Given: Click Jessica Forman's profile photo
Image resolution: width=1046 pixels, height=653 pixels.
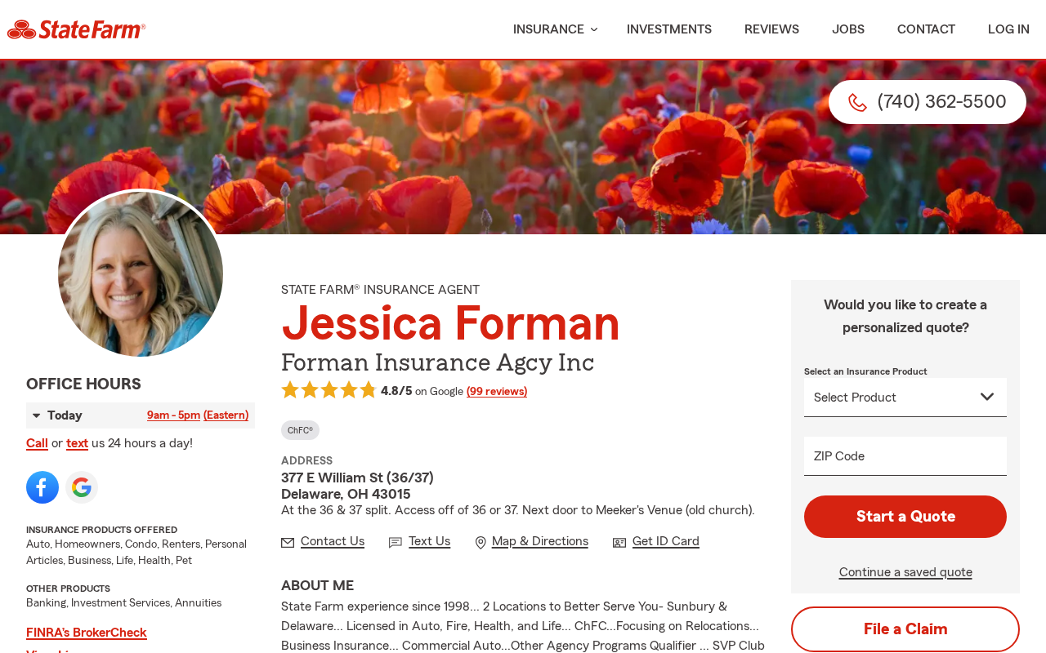Looking at the screenshot, I should point(141,274).
